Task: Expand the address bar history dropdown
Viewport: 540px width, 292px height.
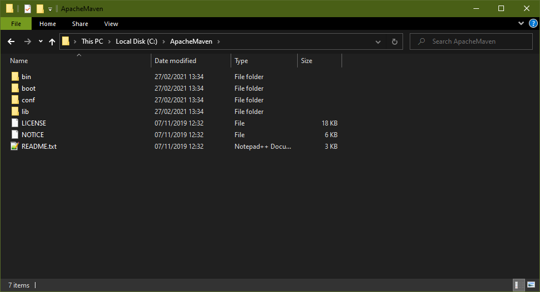Action: (378, 42)
